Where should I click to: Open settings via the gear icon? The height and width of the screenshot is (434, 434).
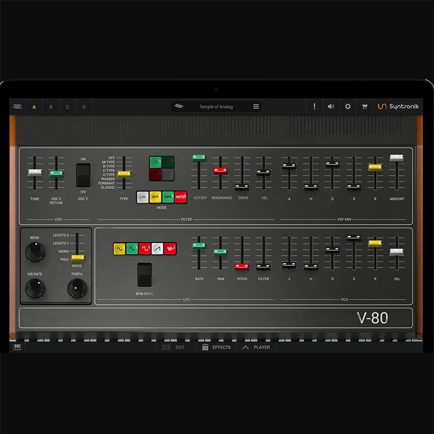pyautogui.click(x=348, y=106)
